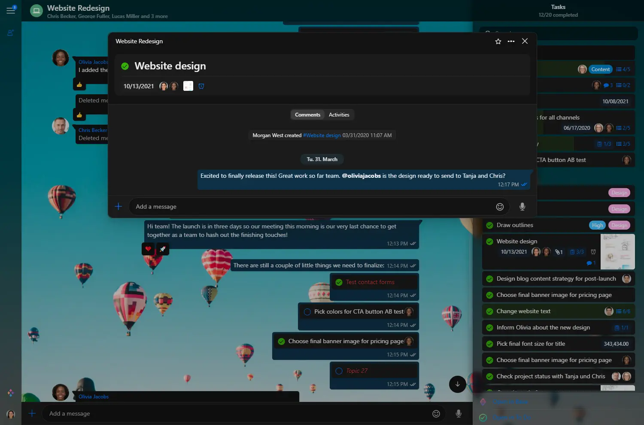
Task: Star the Website design task in dialog header
Action: [498, 42]
